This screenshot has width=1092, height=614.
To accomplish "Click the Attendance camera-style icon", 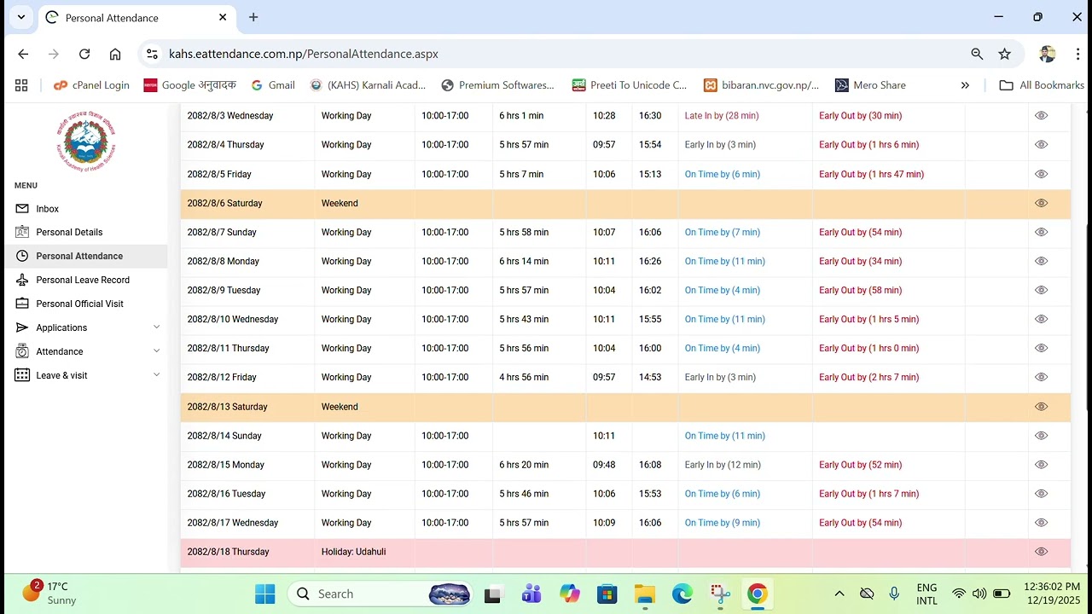I will coord(22,351).
